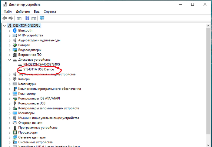
Task: Click the Show/Hide action pane toolbar icon
Action: point(34,18)
